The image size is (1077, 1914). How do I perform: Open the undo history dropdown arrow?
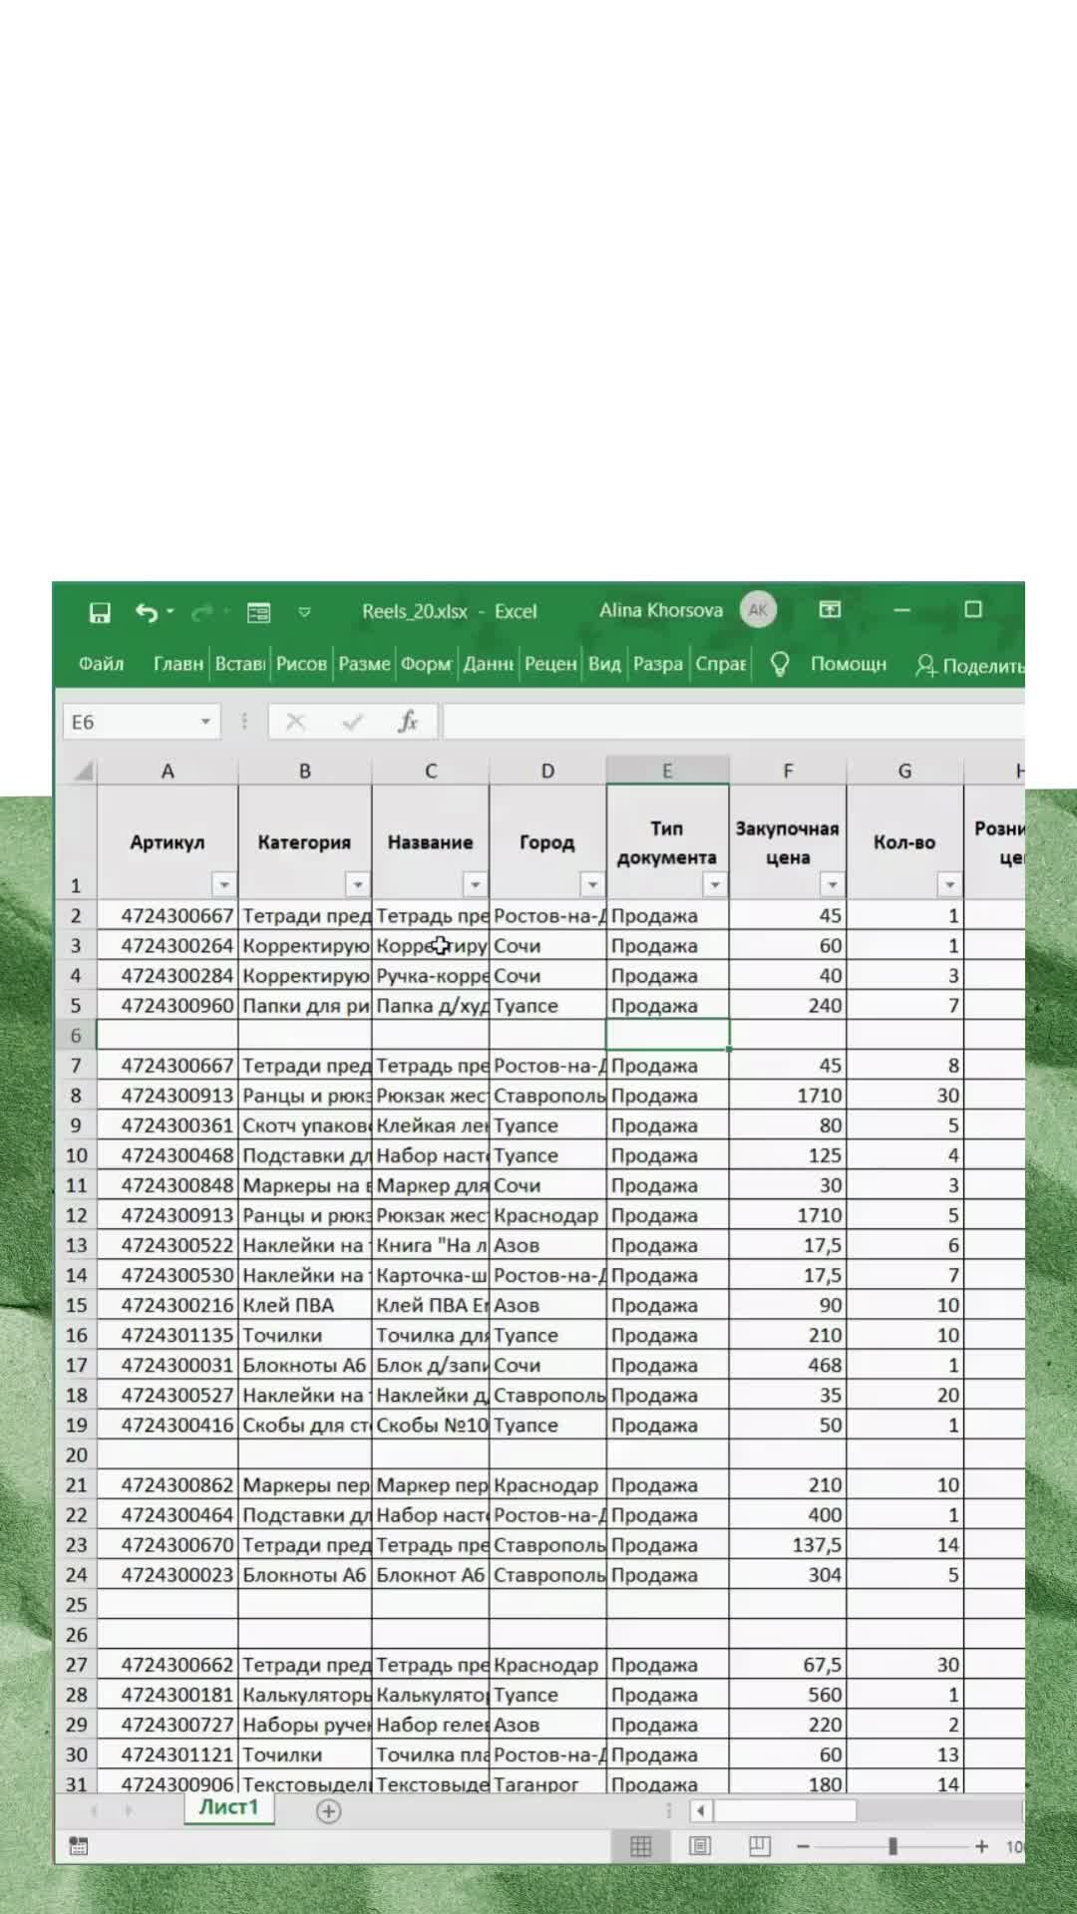click(170, 611)
